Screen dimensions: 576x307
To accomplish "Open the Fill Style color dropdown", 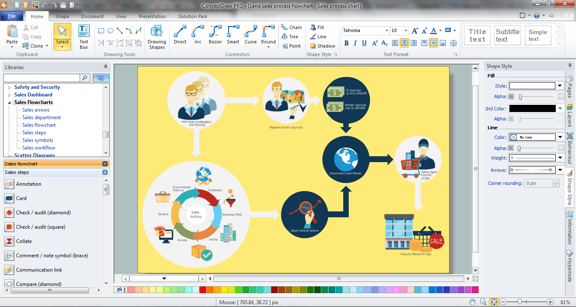I will (x=560, y=86).
